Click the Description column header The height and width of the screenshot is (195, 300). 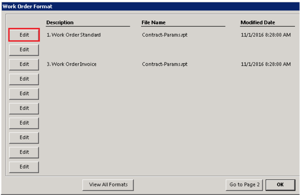point(60,23)
